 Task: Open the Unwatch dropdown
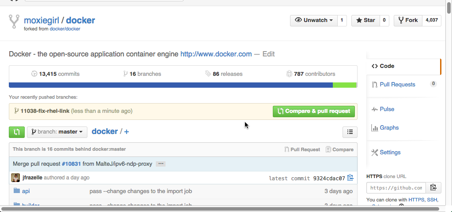pos(313,20)
